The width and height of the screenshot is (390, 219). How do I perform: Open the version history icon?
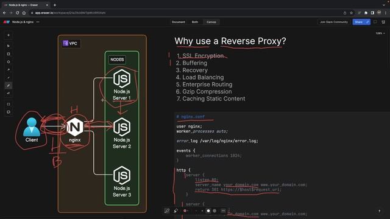(x=383, y=22)
